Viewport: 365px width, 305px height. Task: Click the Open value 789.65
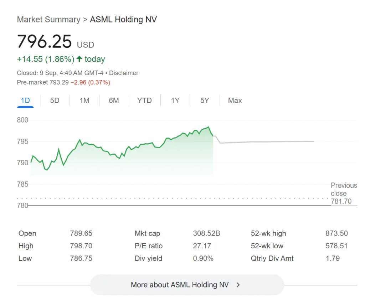point(81,233)
